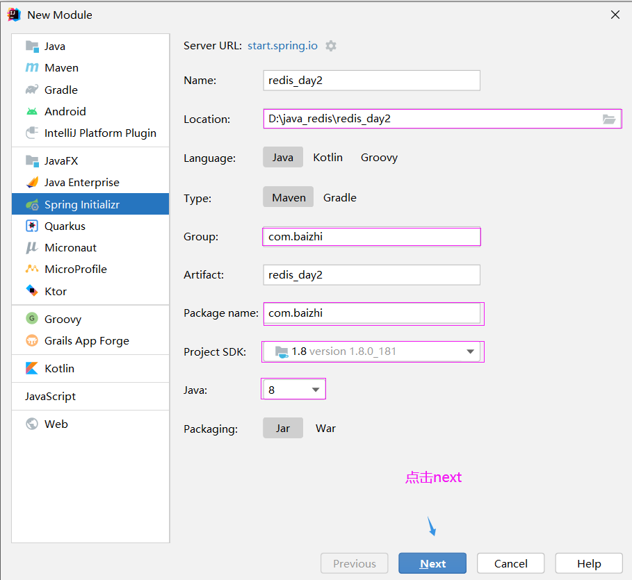Select Gradle module type
This screenshot has height=580, width=632.
pos(90,90)
